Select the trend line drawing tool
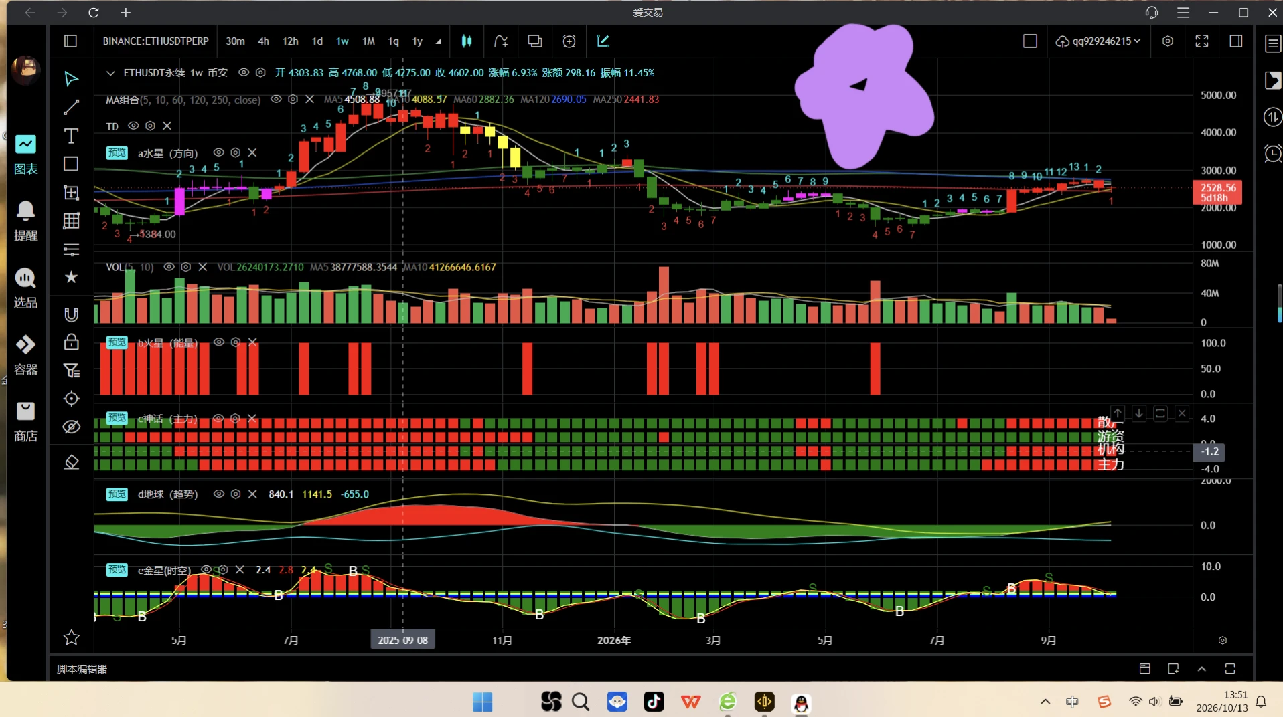The height and width of the screenshot is (717, 1283). (71, 107)
